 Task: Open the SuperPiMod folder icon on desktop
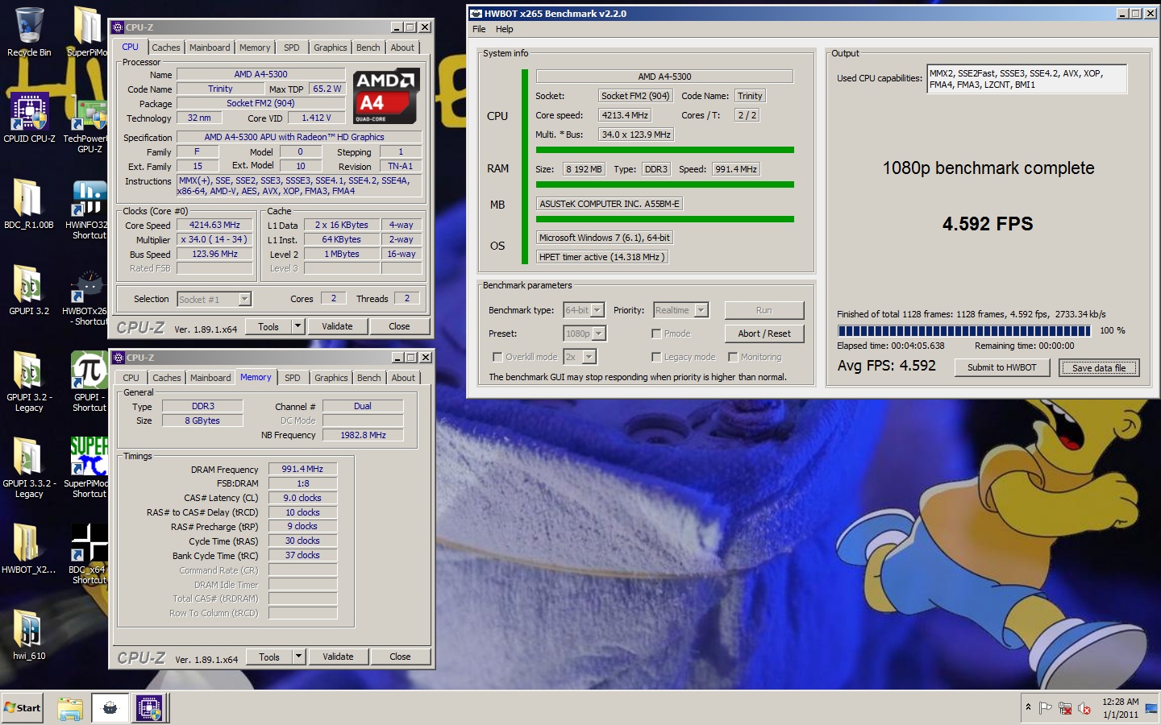point(87,32)
